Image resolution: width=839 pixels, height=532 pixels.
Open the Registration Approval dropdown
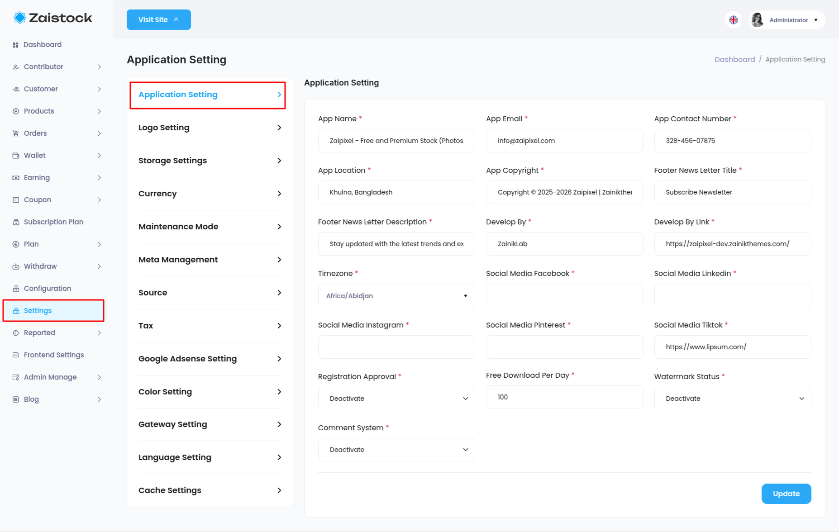point(396,399)
